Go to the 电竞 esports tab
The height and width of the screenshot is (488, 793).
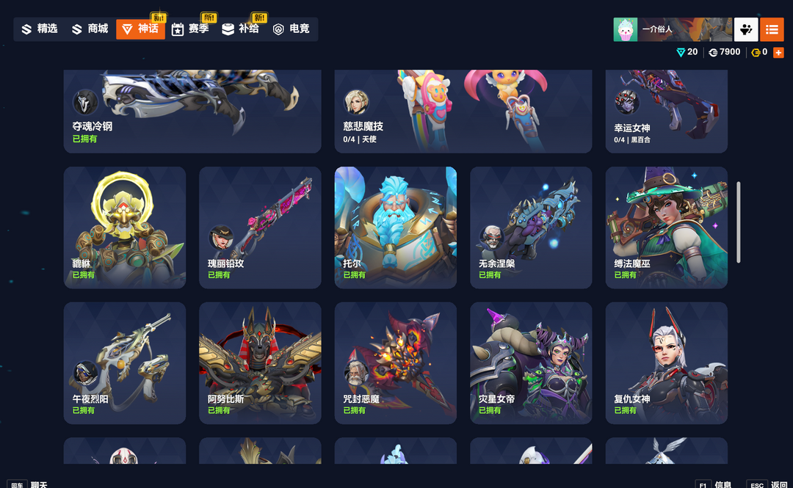tap(292, 29)
